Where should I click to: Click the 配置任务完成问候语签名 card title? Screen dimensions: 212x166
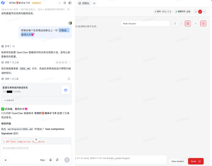click(15, 88)
